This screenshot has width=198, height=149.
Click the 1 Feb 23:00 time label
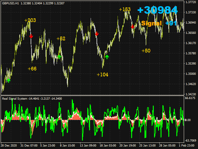pyautogui.click(x=187, y=146)
